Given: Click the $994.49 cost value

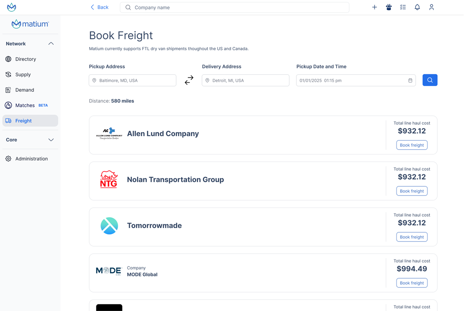Looking at the screenshot, I should (412, 269).
